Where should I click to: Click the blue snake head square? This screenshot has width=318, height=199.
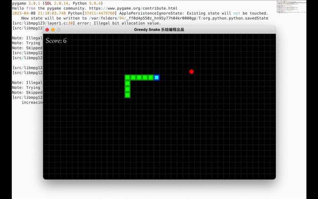pos(157,78)
